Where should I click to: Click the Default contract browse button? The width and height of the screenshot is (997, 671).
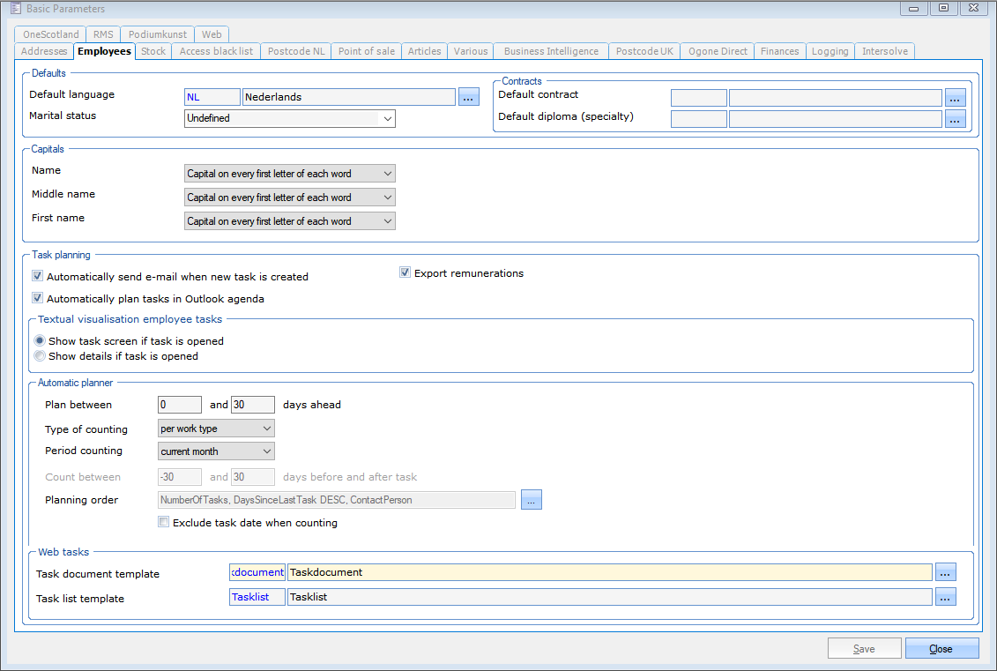[956, 97]
